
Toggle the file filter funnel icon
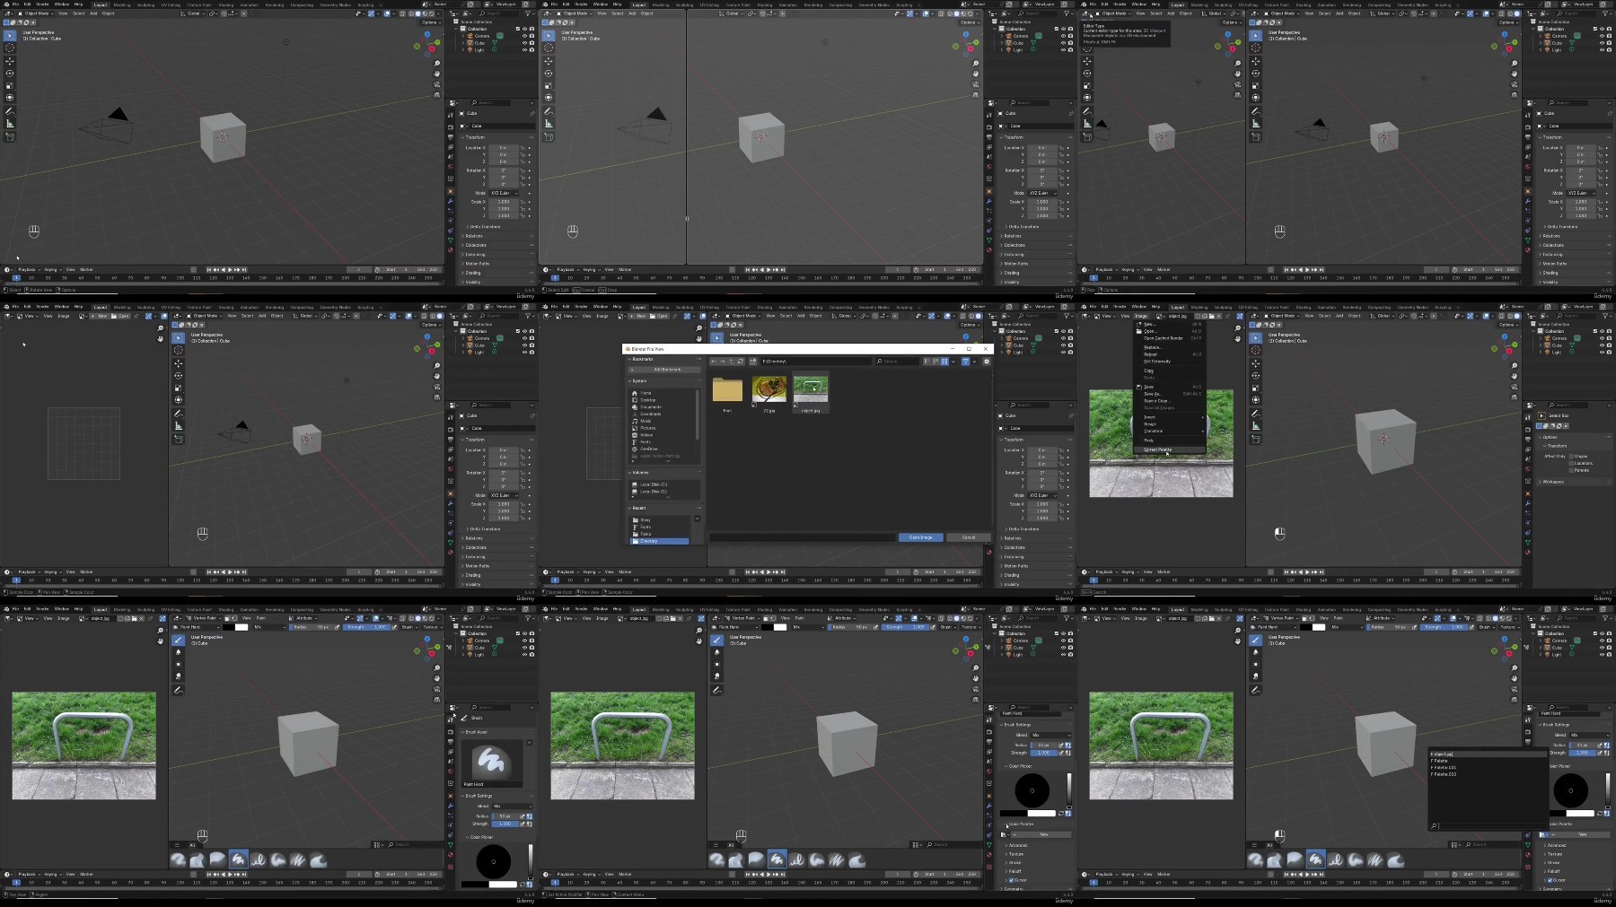pyautogui.click(x=966, y=362)
